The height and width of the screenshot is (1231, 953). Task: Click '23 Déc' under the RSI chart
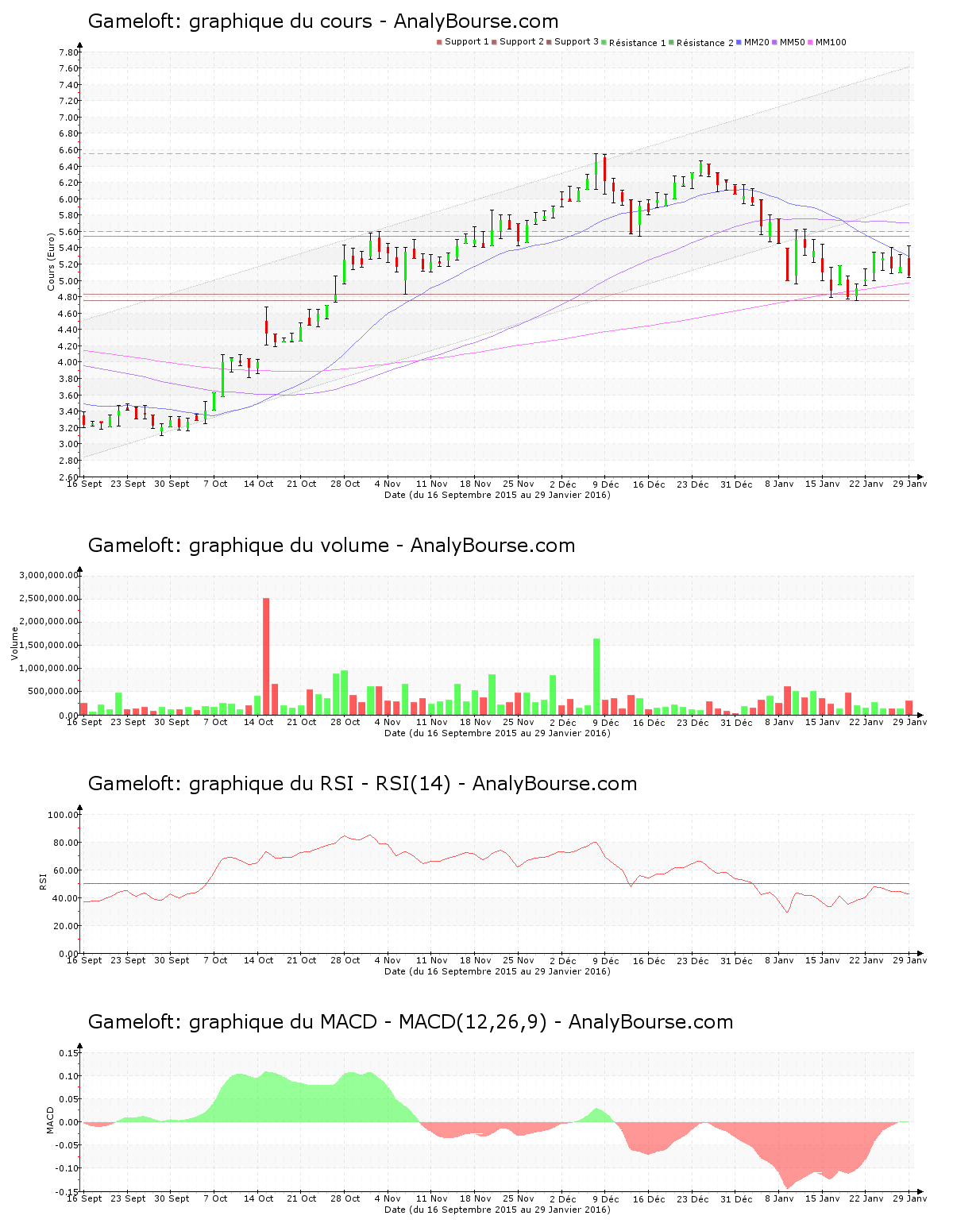click(x=693, y=960)
